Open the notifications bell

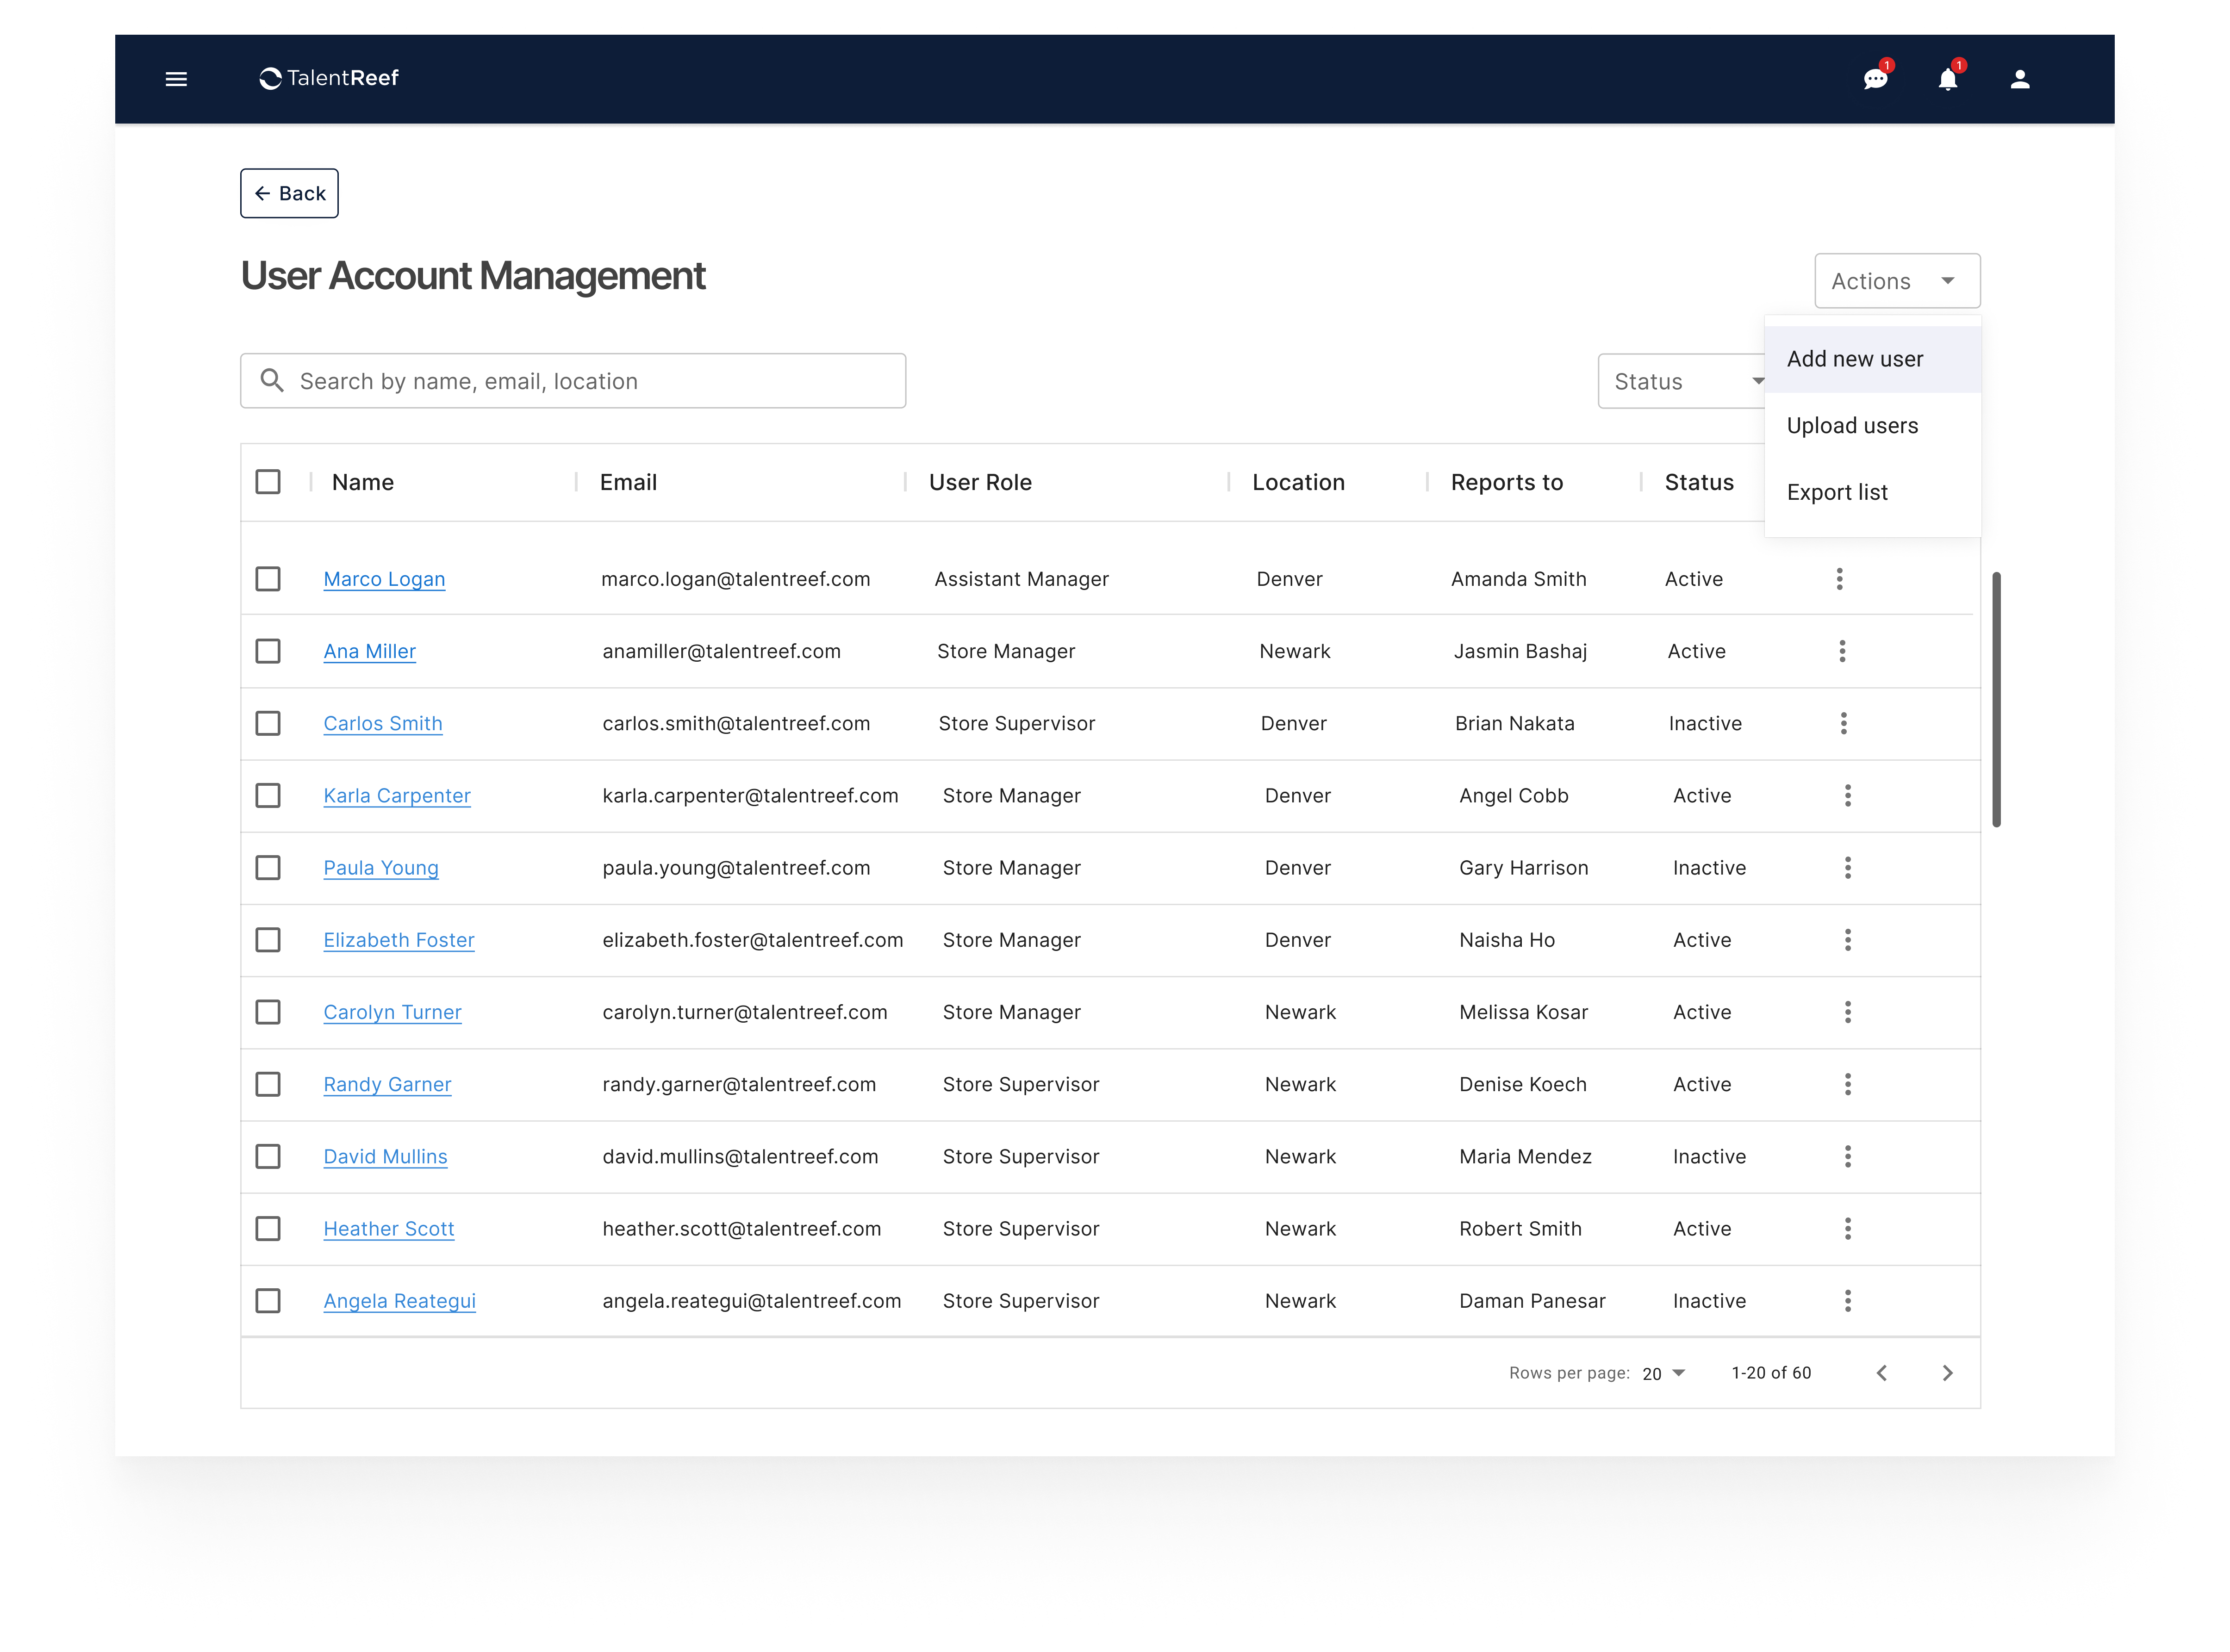click(x=1947, y=79)
